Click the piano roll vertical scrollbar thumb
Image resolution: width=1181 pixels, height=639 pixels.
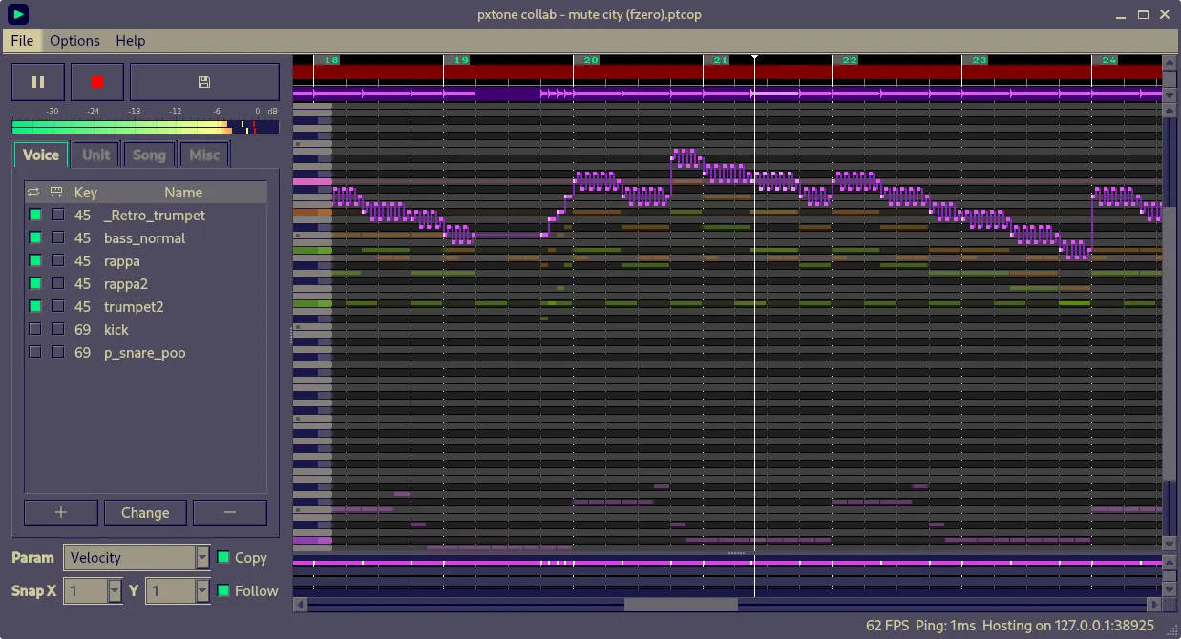pyautogui.click(x=1170, y=343)
